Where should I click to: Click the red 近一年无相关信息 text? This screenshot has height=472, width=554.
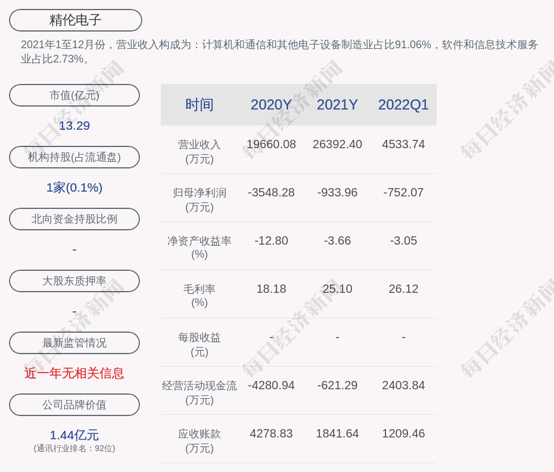(74, 373)
